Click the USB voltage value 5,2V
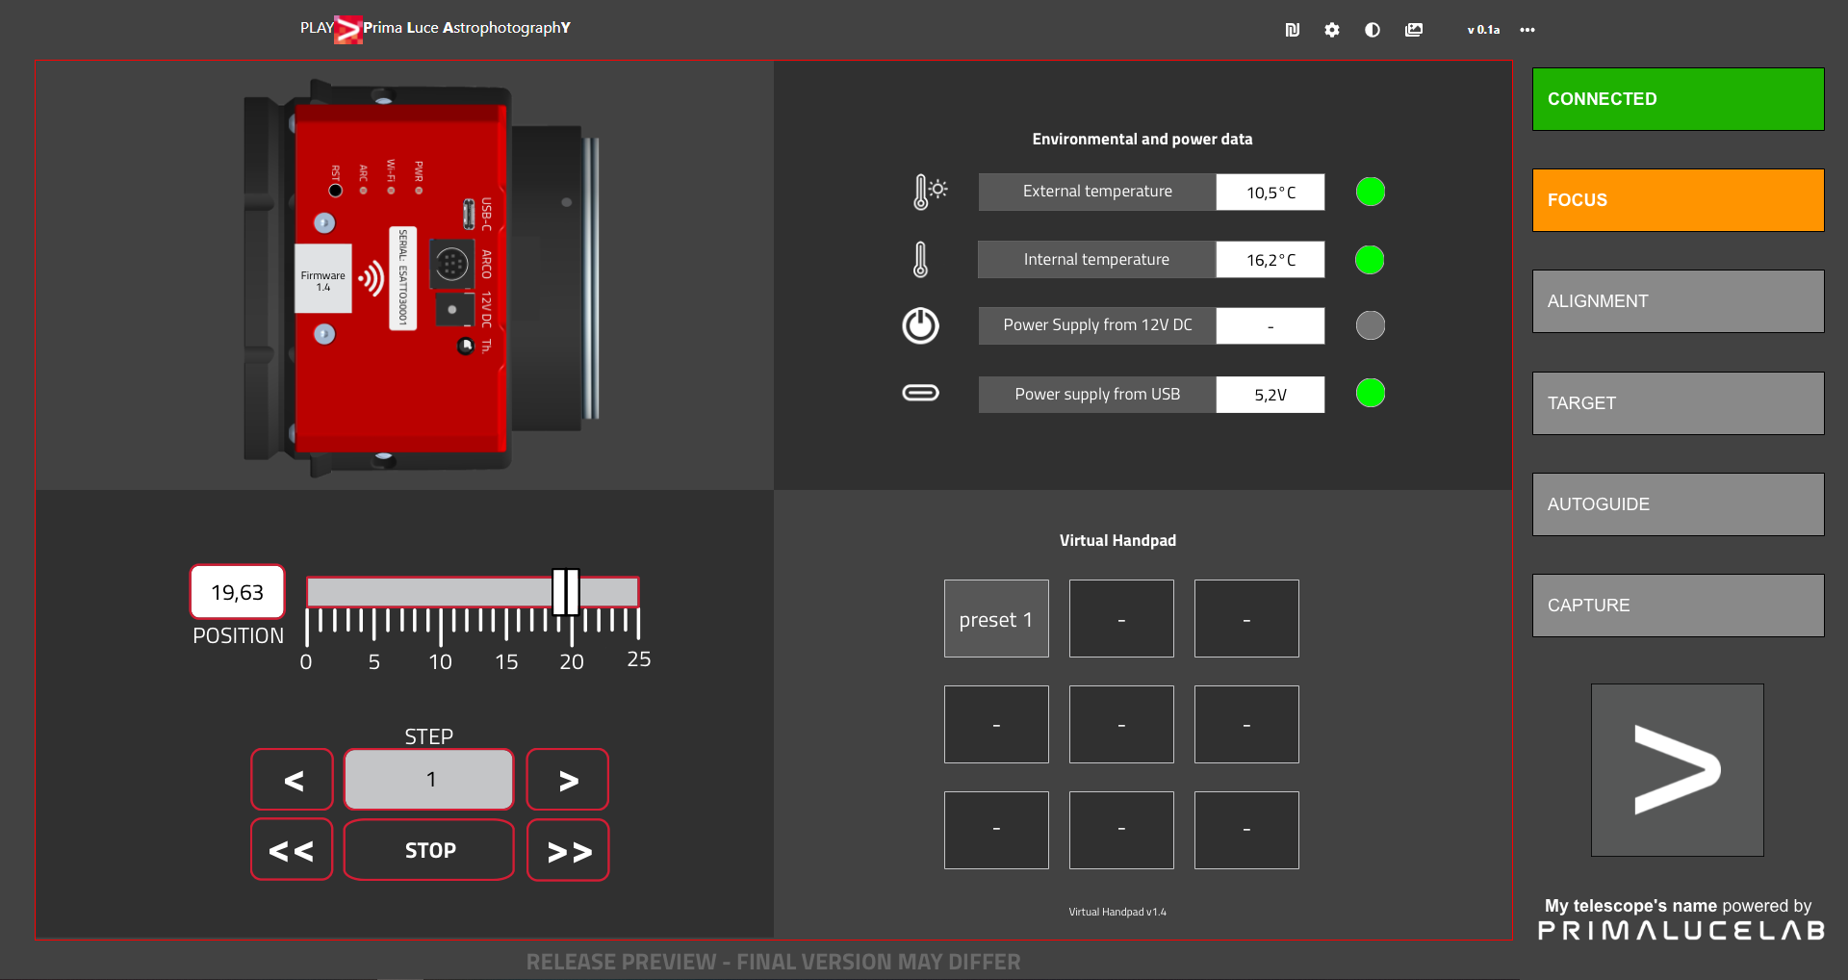The height and width of the screenshot is (980, 1848). coord(1270,395)
